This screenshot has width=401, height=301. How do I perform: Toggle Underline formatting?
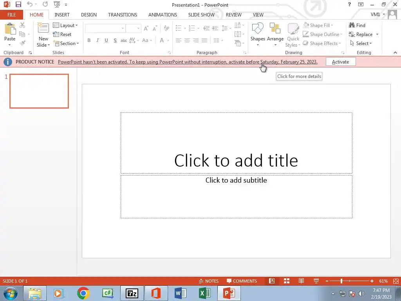pos(106,40)
